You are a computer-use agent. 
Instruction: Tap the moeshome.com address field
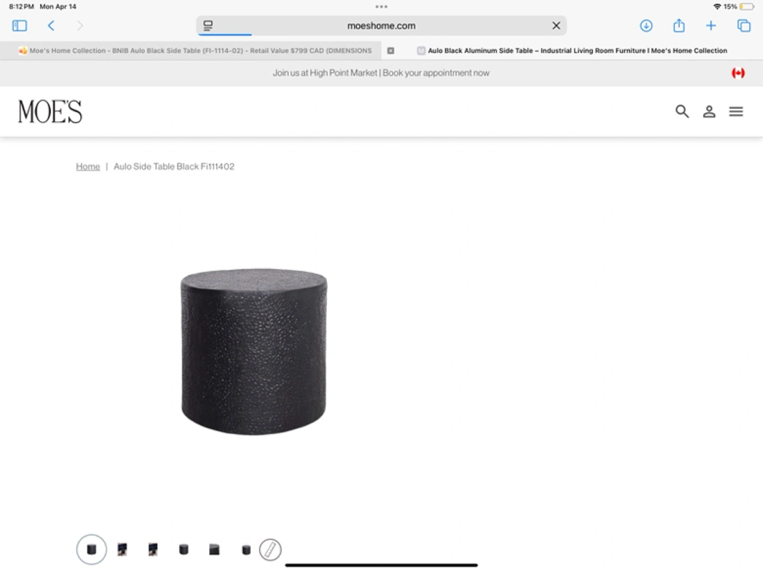(x=381, y=25)
